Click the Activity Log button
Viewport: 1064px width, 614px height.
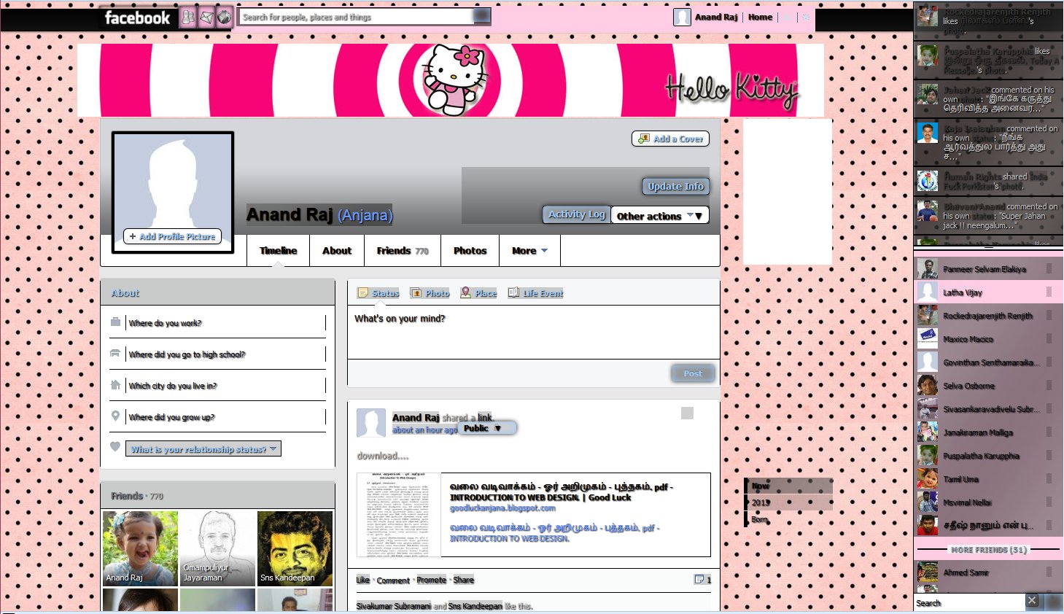point(577,214)
